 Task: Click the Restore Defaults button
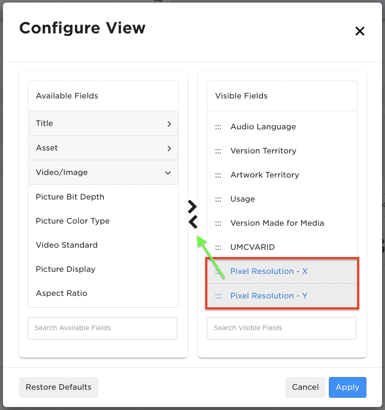(59, 387)
